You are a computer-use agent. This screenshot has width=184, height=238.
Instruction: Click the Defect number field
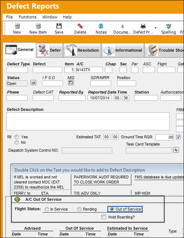pos(47,70)
